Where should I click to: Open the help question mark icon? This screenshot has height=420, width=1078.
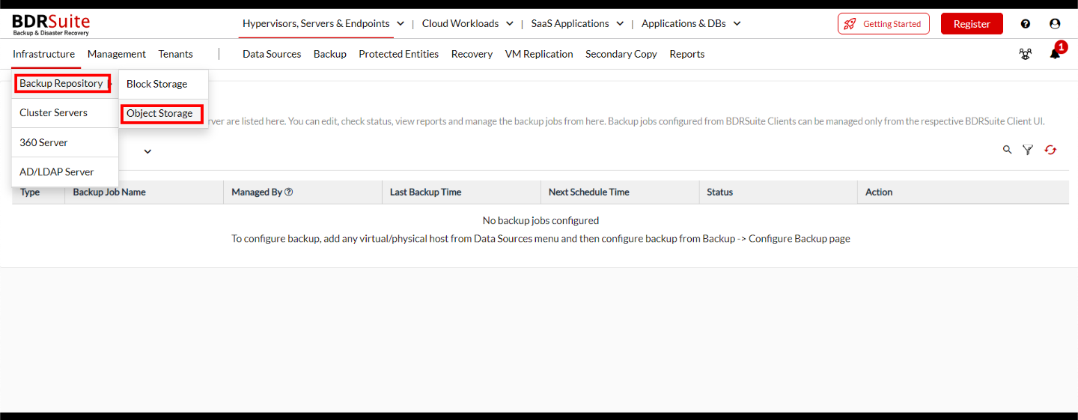(x=1026, y=24)
